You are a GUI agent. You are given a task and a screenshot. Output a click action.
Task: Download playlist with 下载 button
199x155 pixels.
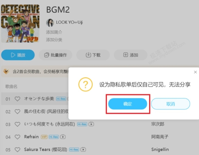tap(93, 55)
